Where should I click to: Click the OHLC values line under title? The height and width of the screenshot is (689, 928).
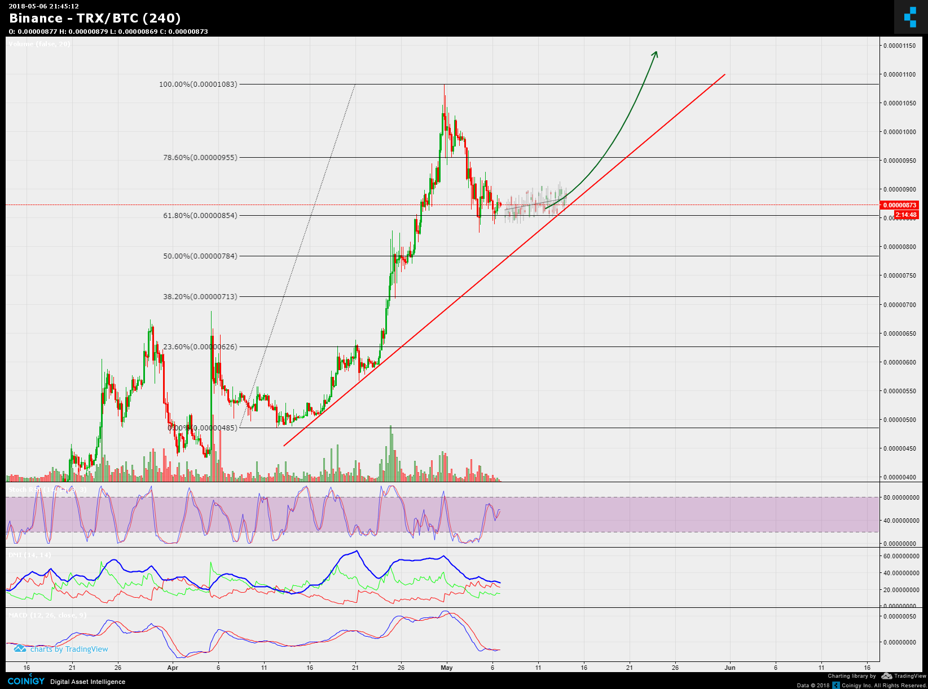click(x=108, y=32)
